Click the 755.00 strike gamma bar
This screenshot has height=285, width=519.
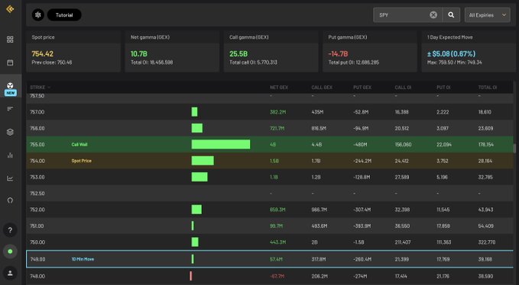(x=221, y=145)
